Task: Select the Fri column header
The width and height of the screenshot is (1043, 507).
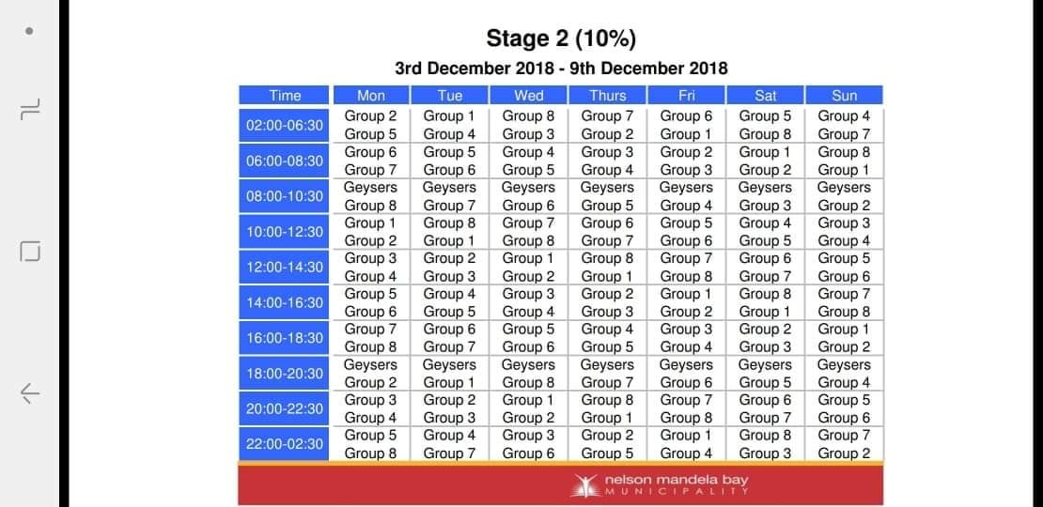Action: [687, 95]
